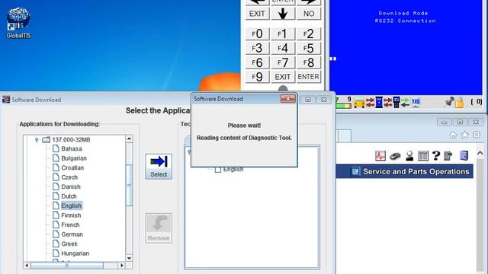Click the GM logo in Service and Parts banner
488x274 pixels.
coord(355,171)
